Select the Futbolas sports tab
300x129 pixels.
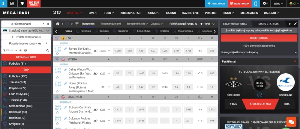(x=83, y=31)
